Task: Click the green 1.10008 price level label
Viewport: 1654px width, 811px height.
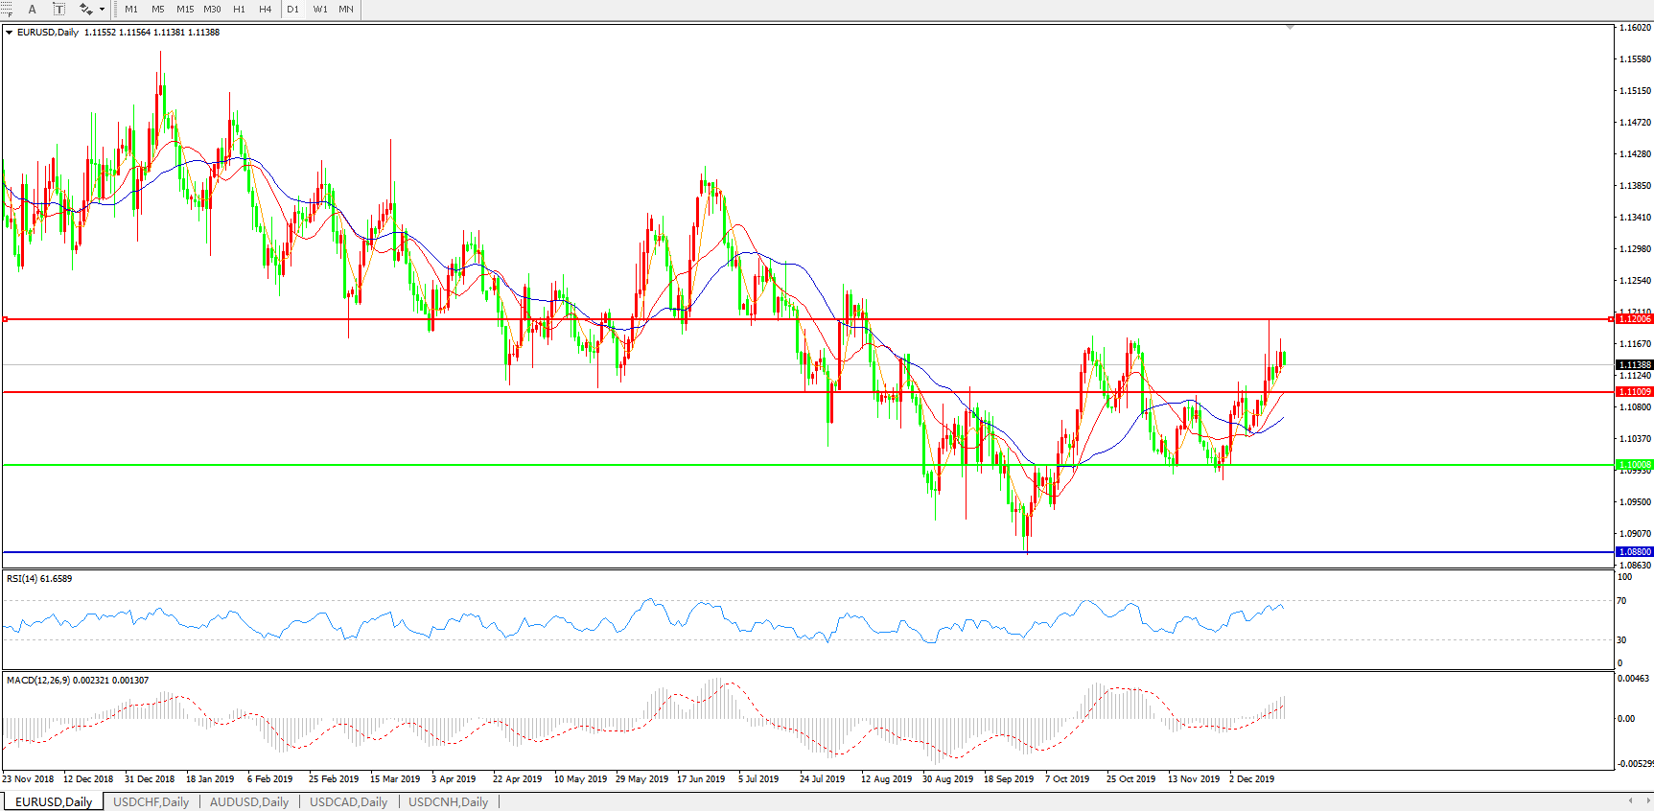Action: pos(1635,465)
